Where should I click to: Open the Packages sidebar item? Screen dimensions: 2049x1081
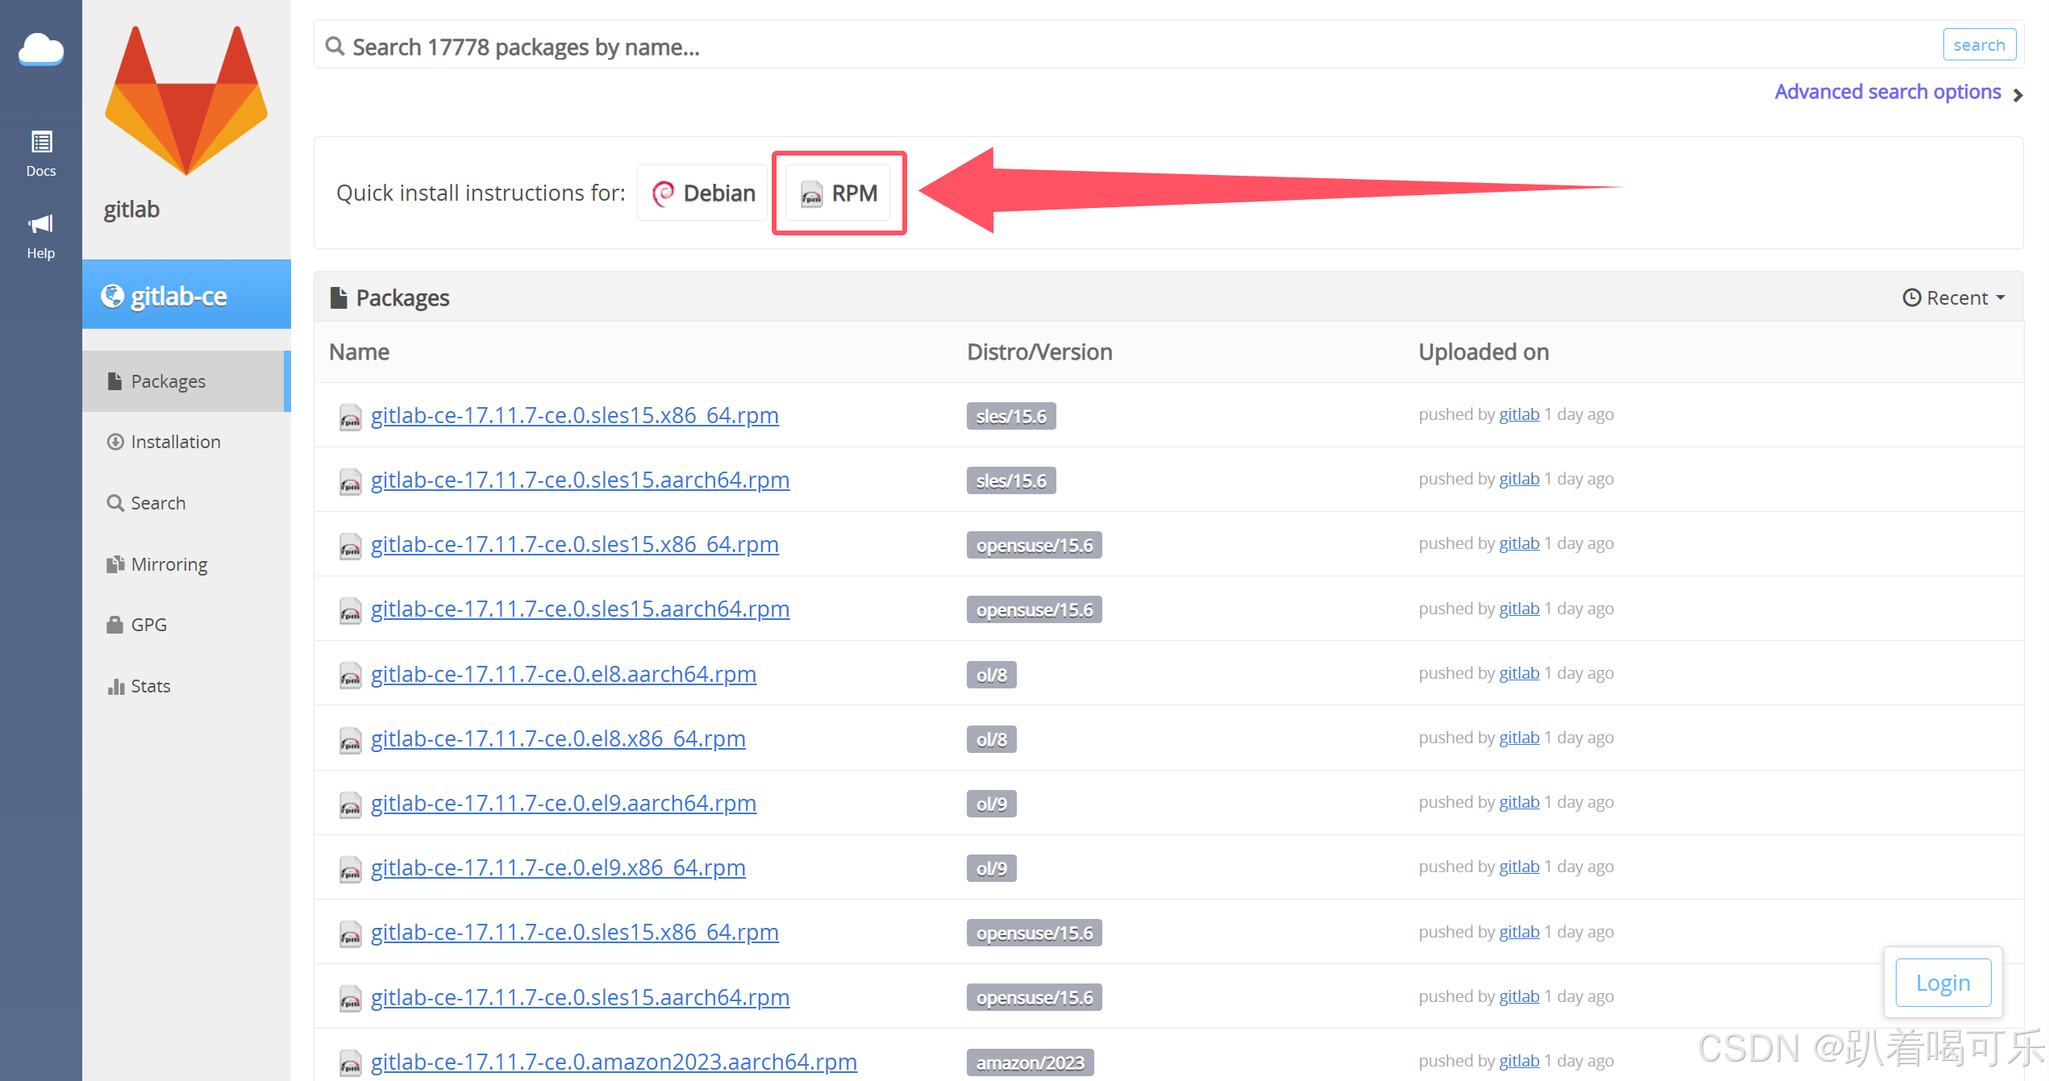coord(185,381)
